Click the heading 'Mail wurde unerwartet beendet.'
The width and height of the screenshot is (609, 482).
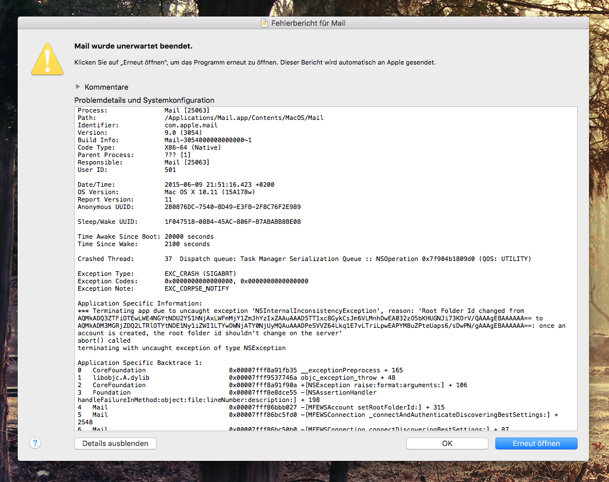(x=133, y=46)
